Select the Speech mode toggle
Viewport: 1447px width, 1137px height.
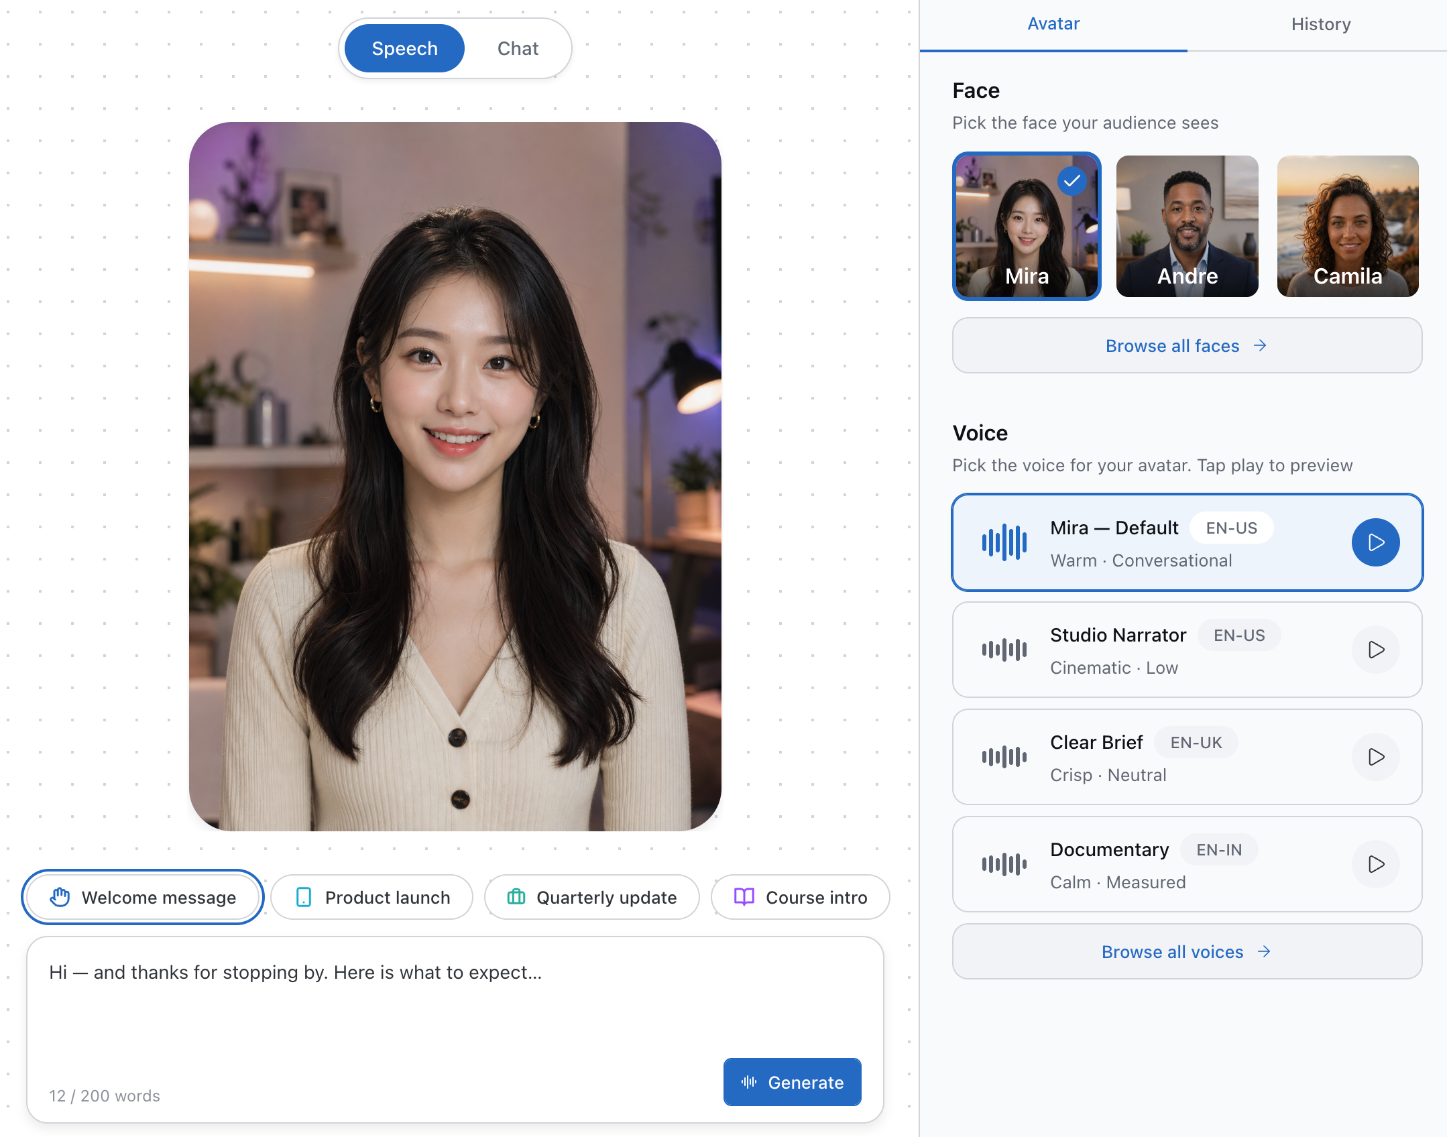point(404,48)
